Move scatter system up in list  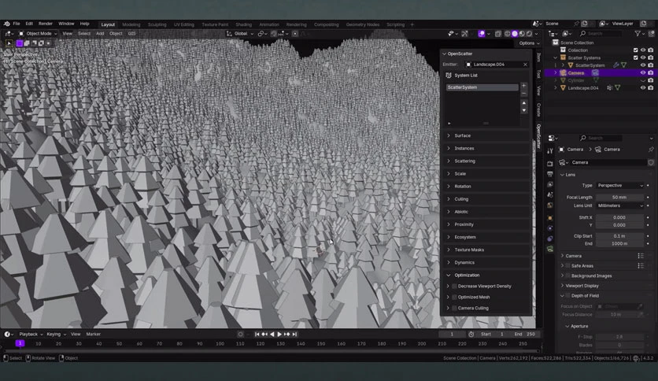pos(523,103)
